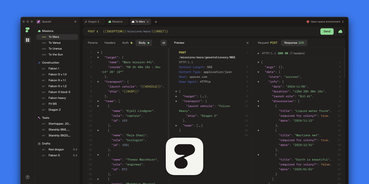Click the cloud sync icon beside Send
369x184 pixels.
pos(340,31)
